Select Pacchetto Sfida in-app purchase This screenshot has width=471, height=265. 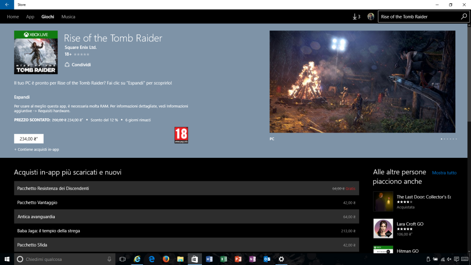coord(187,245)
